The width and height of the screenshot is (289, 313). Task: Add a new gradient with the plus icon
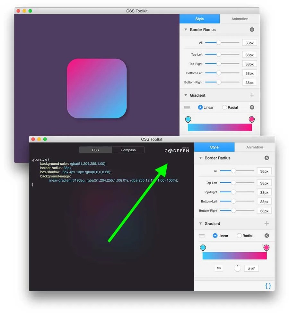click(x=267, y=223)
